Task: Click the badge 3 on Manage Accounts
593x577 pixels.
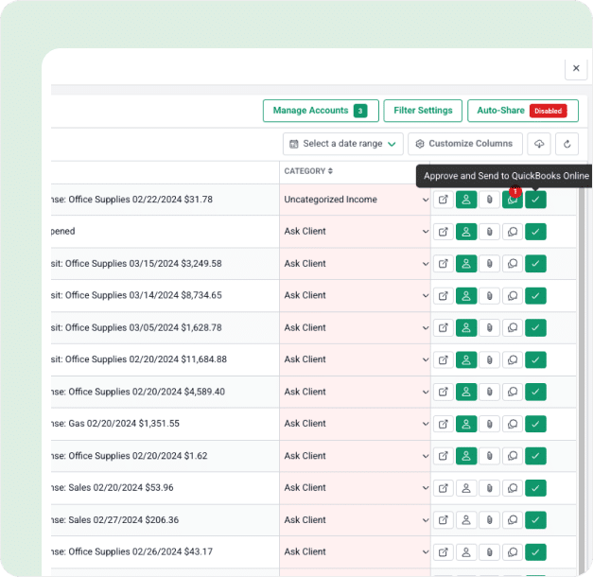Action: click(360, 111)
